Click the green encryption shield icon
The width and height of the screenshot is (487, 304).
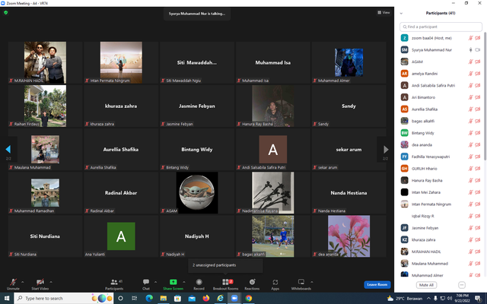pos(5,13)
